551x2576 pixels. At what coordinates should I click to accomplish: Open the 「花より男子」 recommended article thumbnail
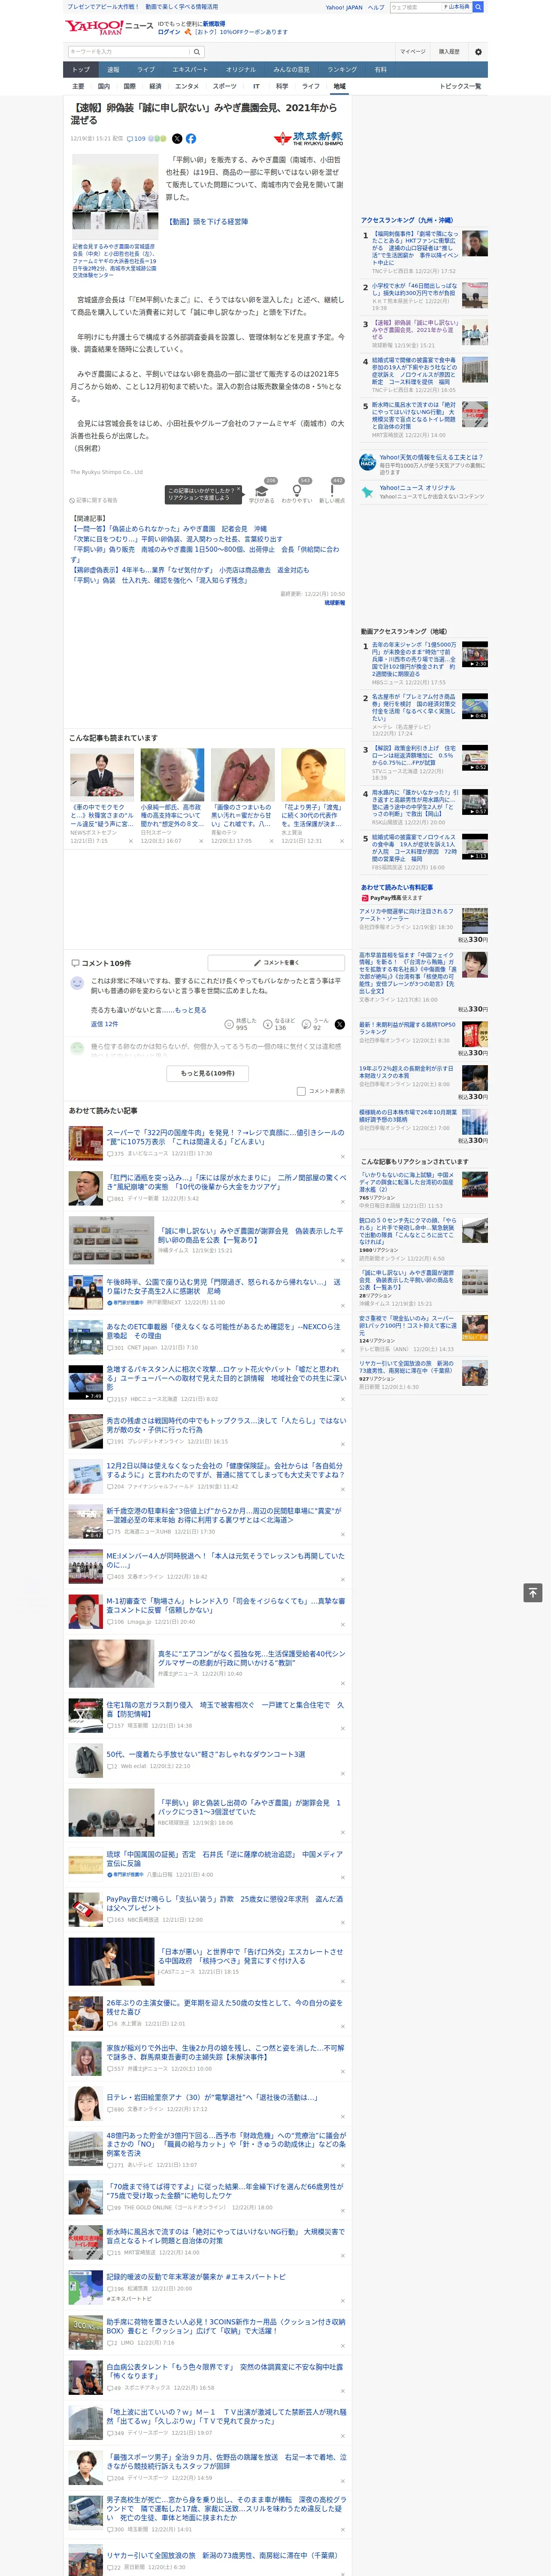pyautogui.click(x=313, y=774)
